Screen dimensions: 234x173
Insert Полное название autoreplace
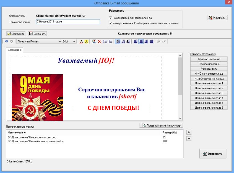pos(209,64)
